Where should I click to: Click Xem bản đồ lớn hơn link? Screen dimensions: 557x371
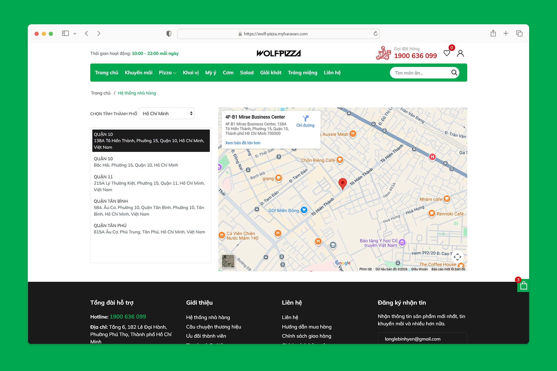(x=243, y=143)
